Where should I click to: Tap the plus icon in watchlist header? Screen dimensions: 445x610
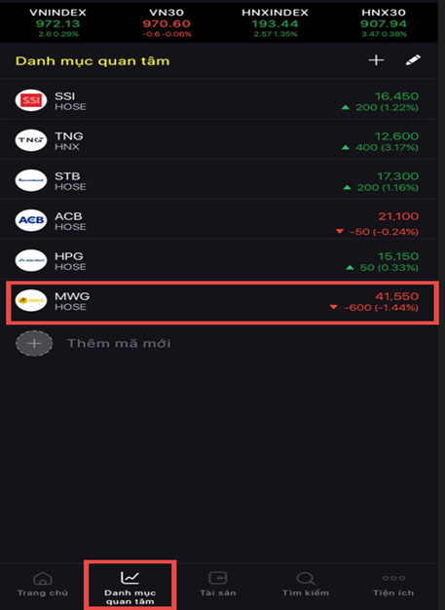376,60
